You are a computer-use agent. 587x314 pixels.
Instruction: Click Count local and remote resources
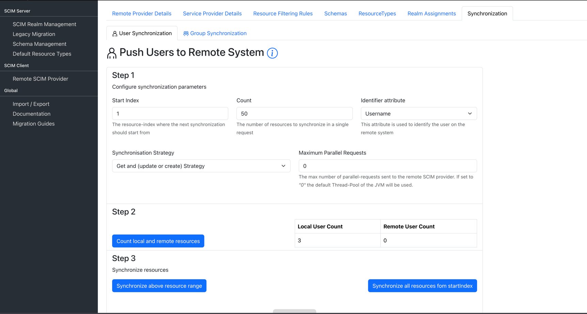(x=158, y=241)
